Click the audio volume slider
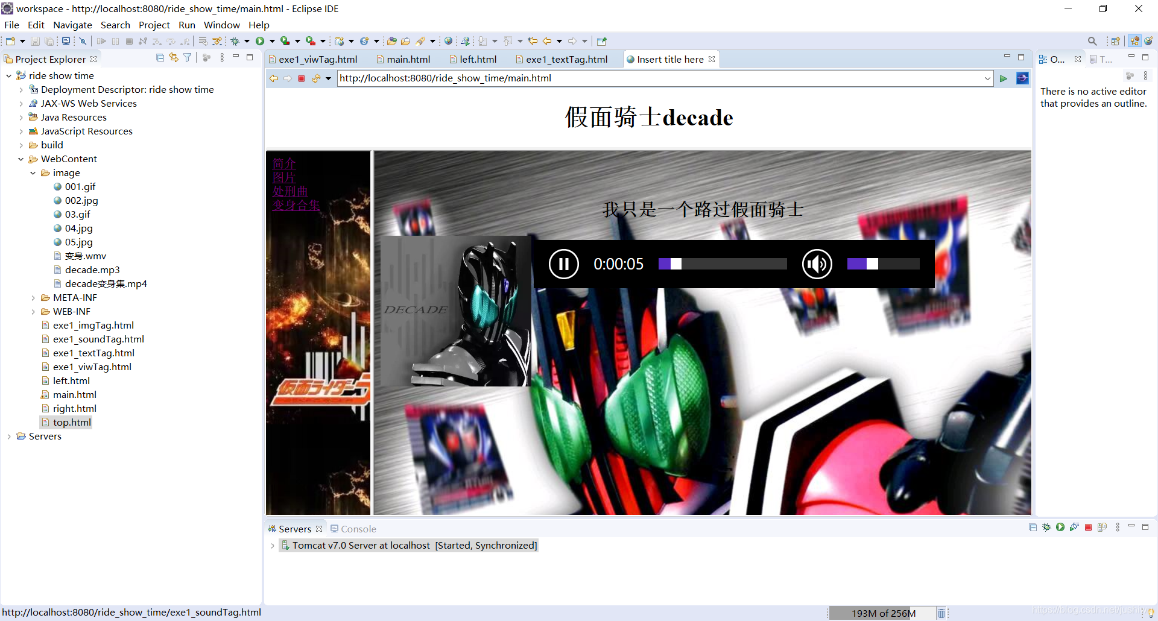The image size is (1158, 621). tap(883, 264)
